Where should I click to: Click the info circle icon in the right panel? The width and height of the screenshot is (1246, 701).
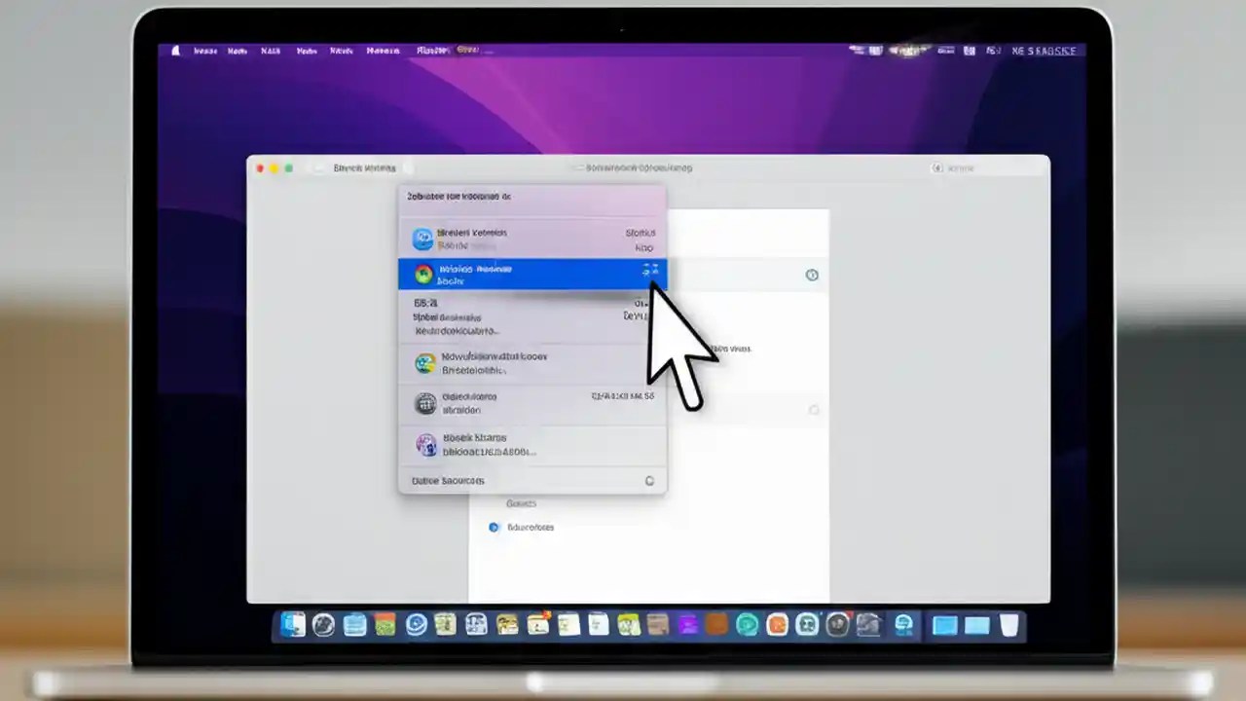pyautogui.click(x=812, y=276)
